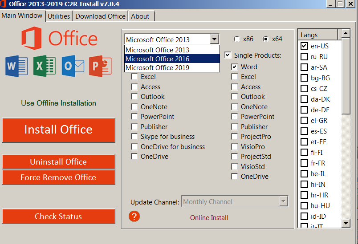Check Access under Single Products
Screen dimensions: 358x244
tap(235, 87)
